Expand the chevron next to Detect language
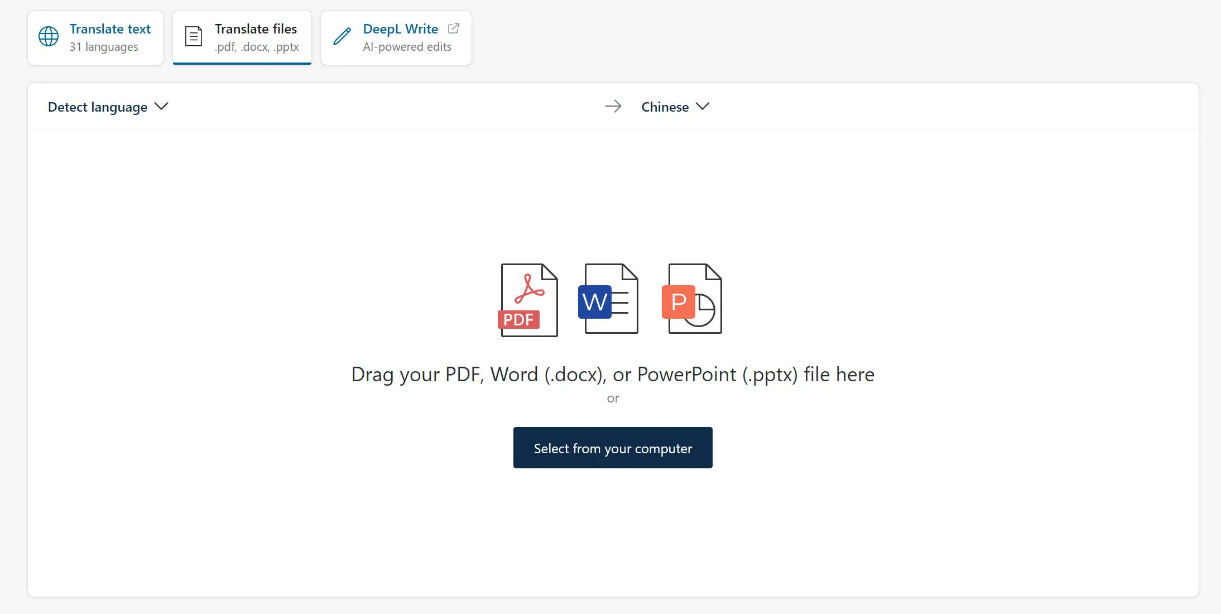This screenshot has width=1221, height=614. tap(161, 107)
